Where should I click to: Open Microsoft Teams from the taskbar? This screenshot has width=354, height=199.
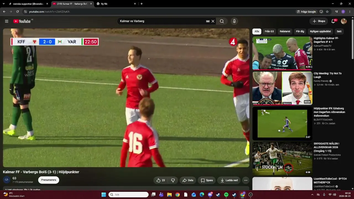[x=161, y=195]
